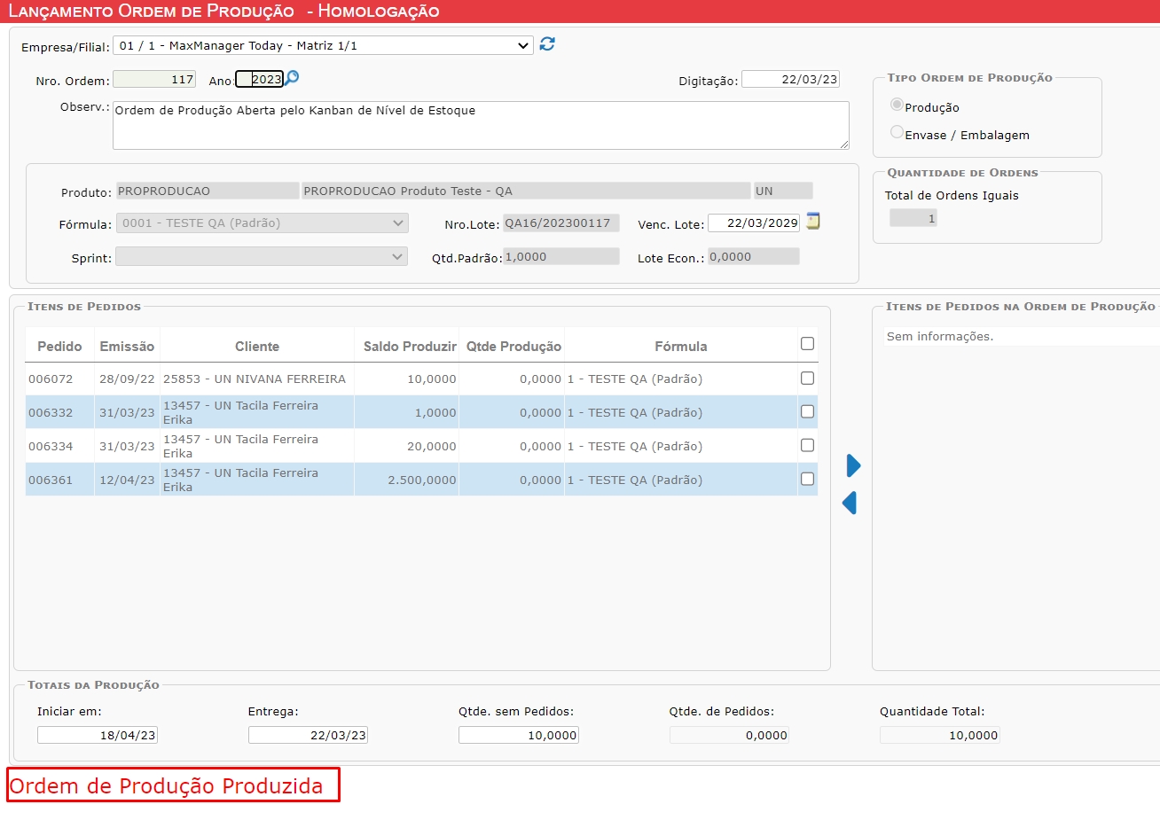This screenshot has width=1160, height=820.
Task: Check the box for pedido 006332
Action: coord(807,411)
